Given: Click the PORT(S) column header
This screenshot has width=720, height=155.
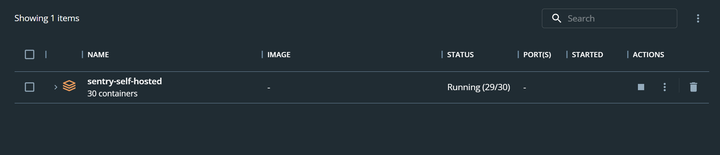Looking at the screenshot, I should pos(537,54).
